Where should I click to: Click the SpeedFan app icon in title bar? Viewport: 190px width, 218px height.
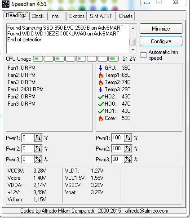(x=6, y=4)
